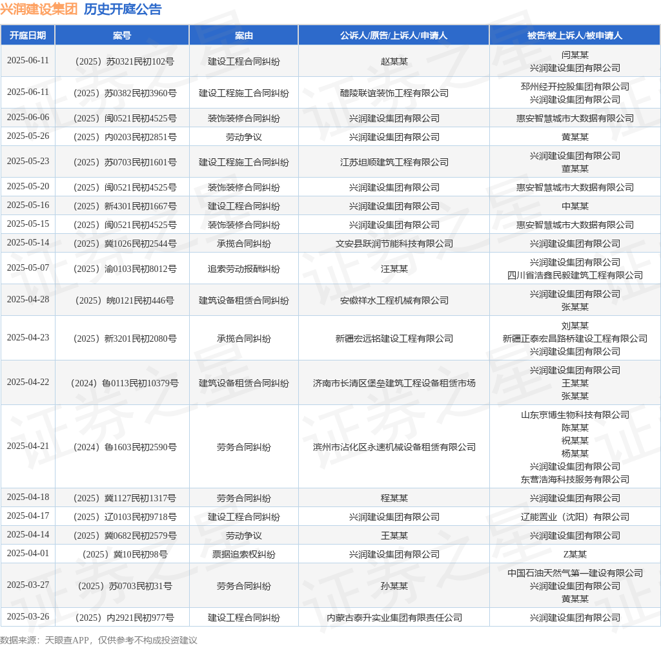Click defendant "四川省浩鑫民毅建筑工程有限公司"
The height and width of the screenshot is (646, 661).
pyautogui.click(x=575, y=276)
